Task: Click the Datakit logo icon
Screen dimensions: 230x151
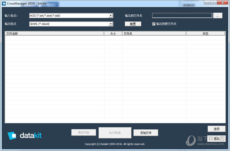Action: [x=12, y=135]
